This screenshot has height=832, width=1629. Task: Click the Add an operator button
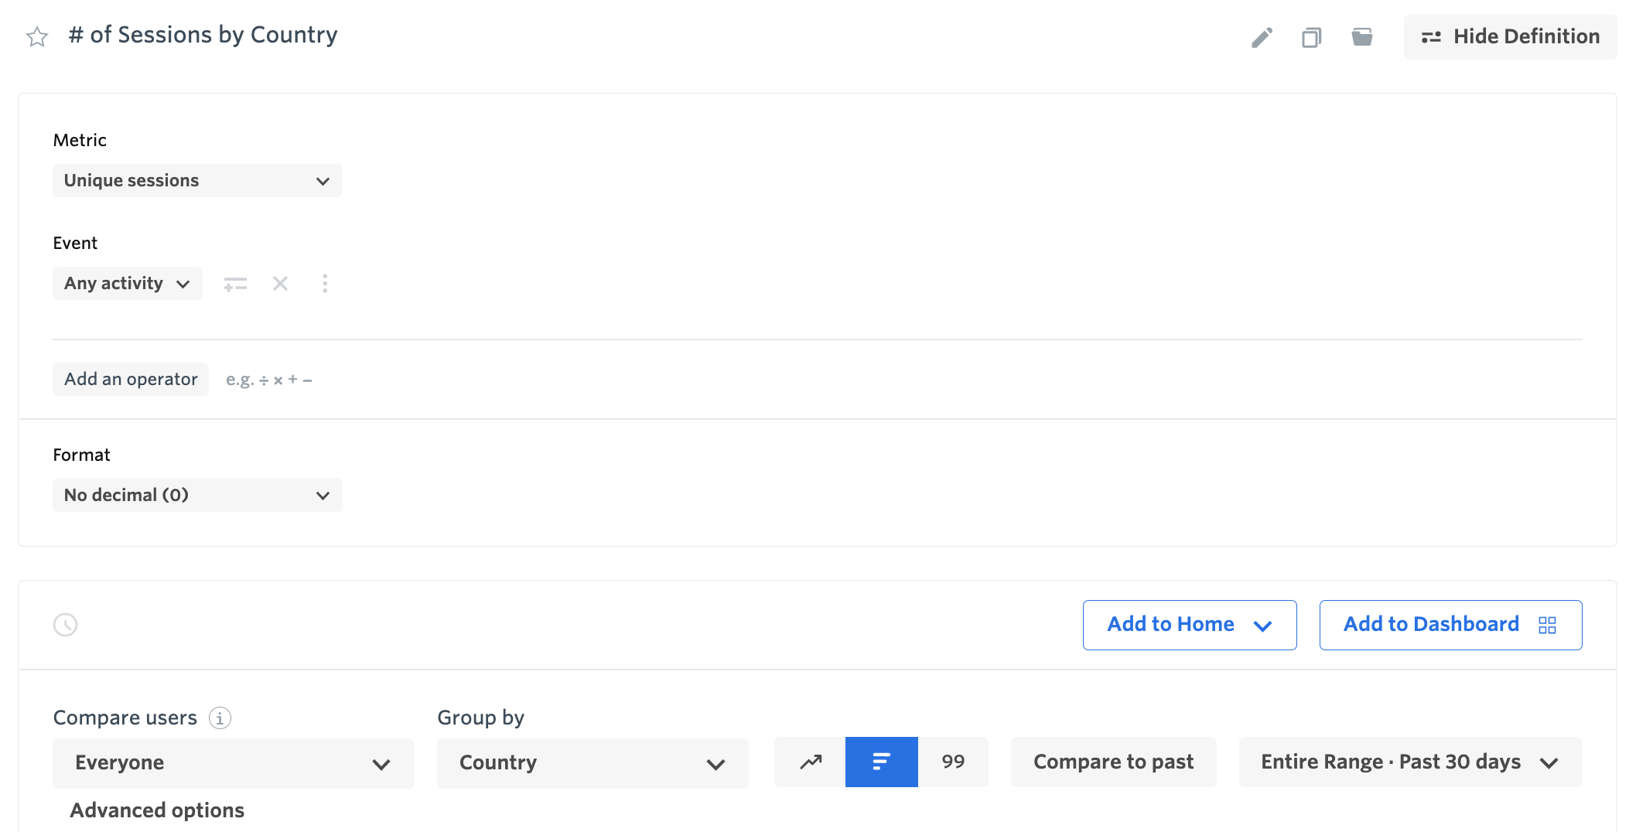click(x=130, y=379)
